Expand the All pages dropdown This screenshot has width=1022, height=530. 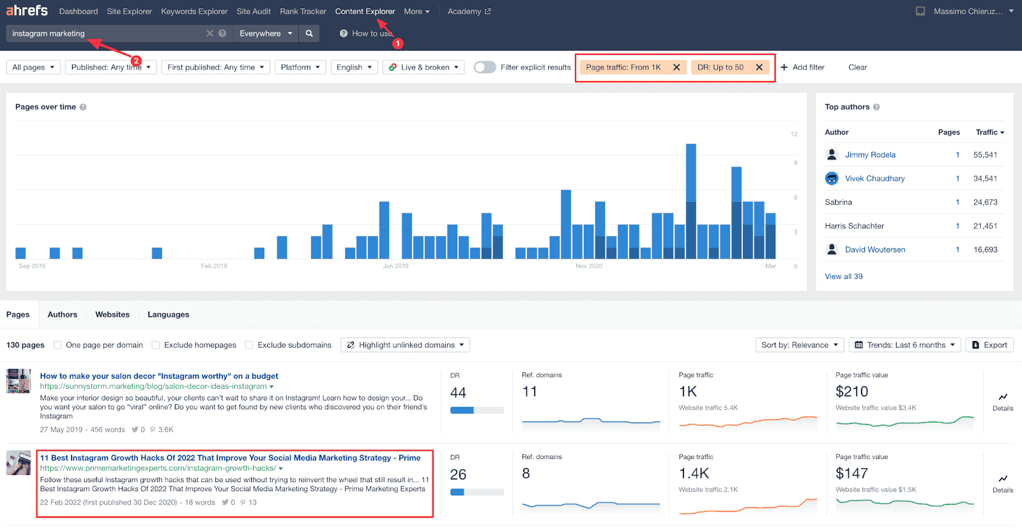tap(33, 67)
